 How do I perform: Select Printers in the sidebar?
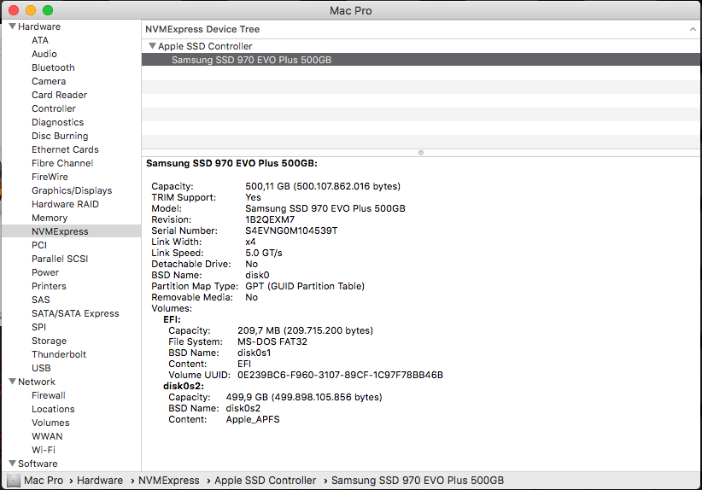pyautogui.click(x=49, y=286)
